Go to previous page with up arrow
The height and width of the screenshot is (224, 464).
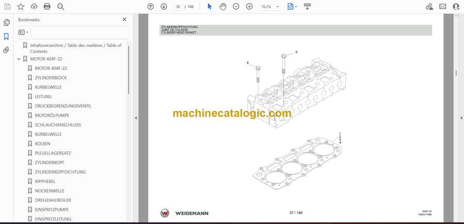coord(151,7)
